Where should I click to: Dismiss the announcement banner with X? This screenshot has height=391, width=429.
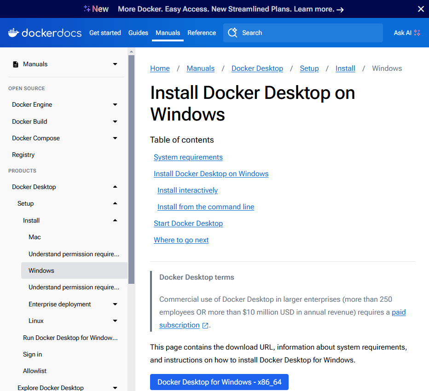pos(421,9)
